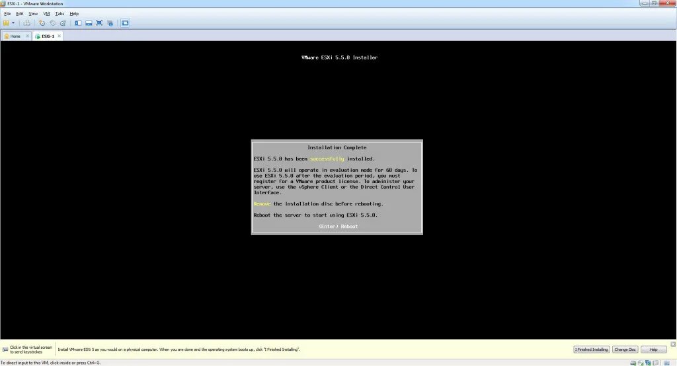Click the display device status icon
The width and height of the screenshot is (677, 366).
pos(656,363)
